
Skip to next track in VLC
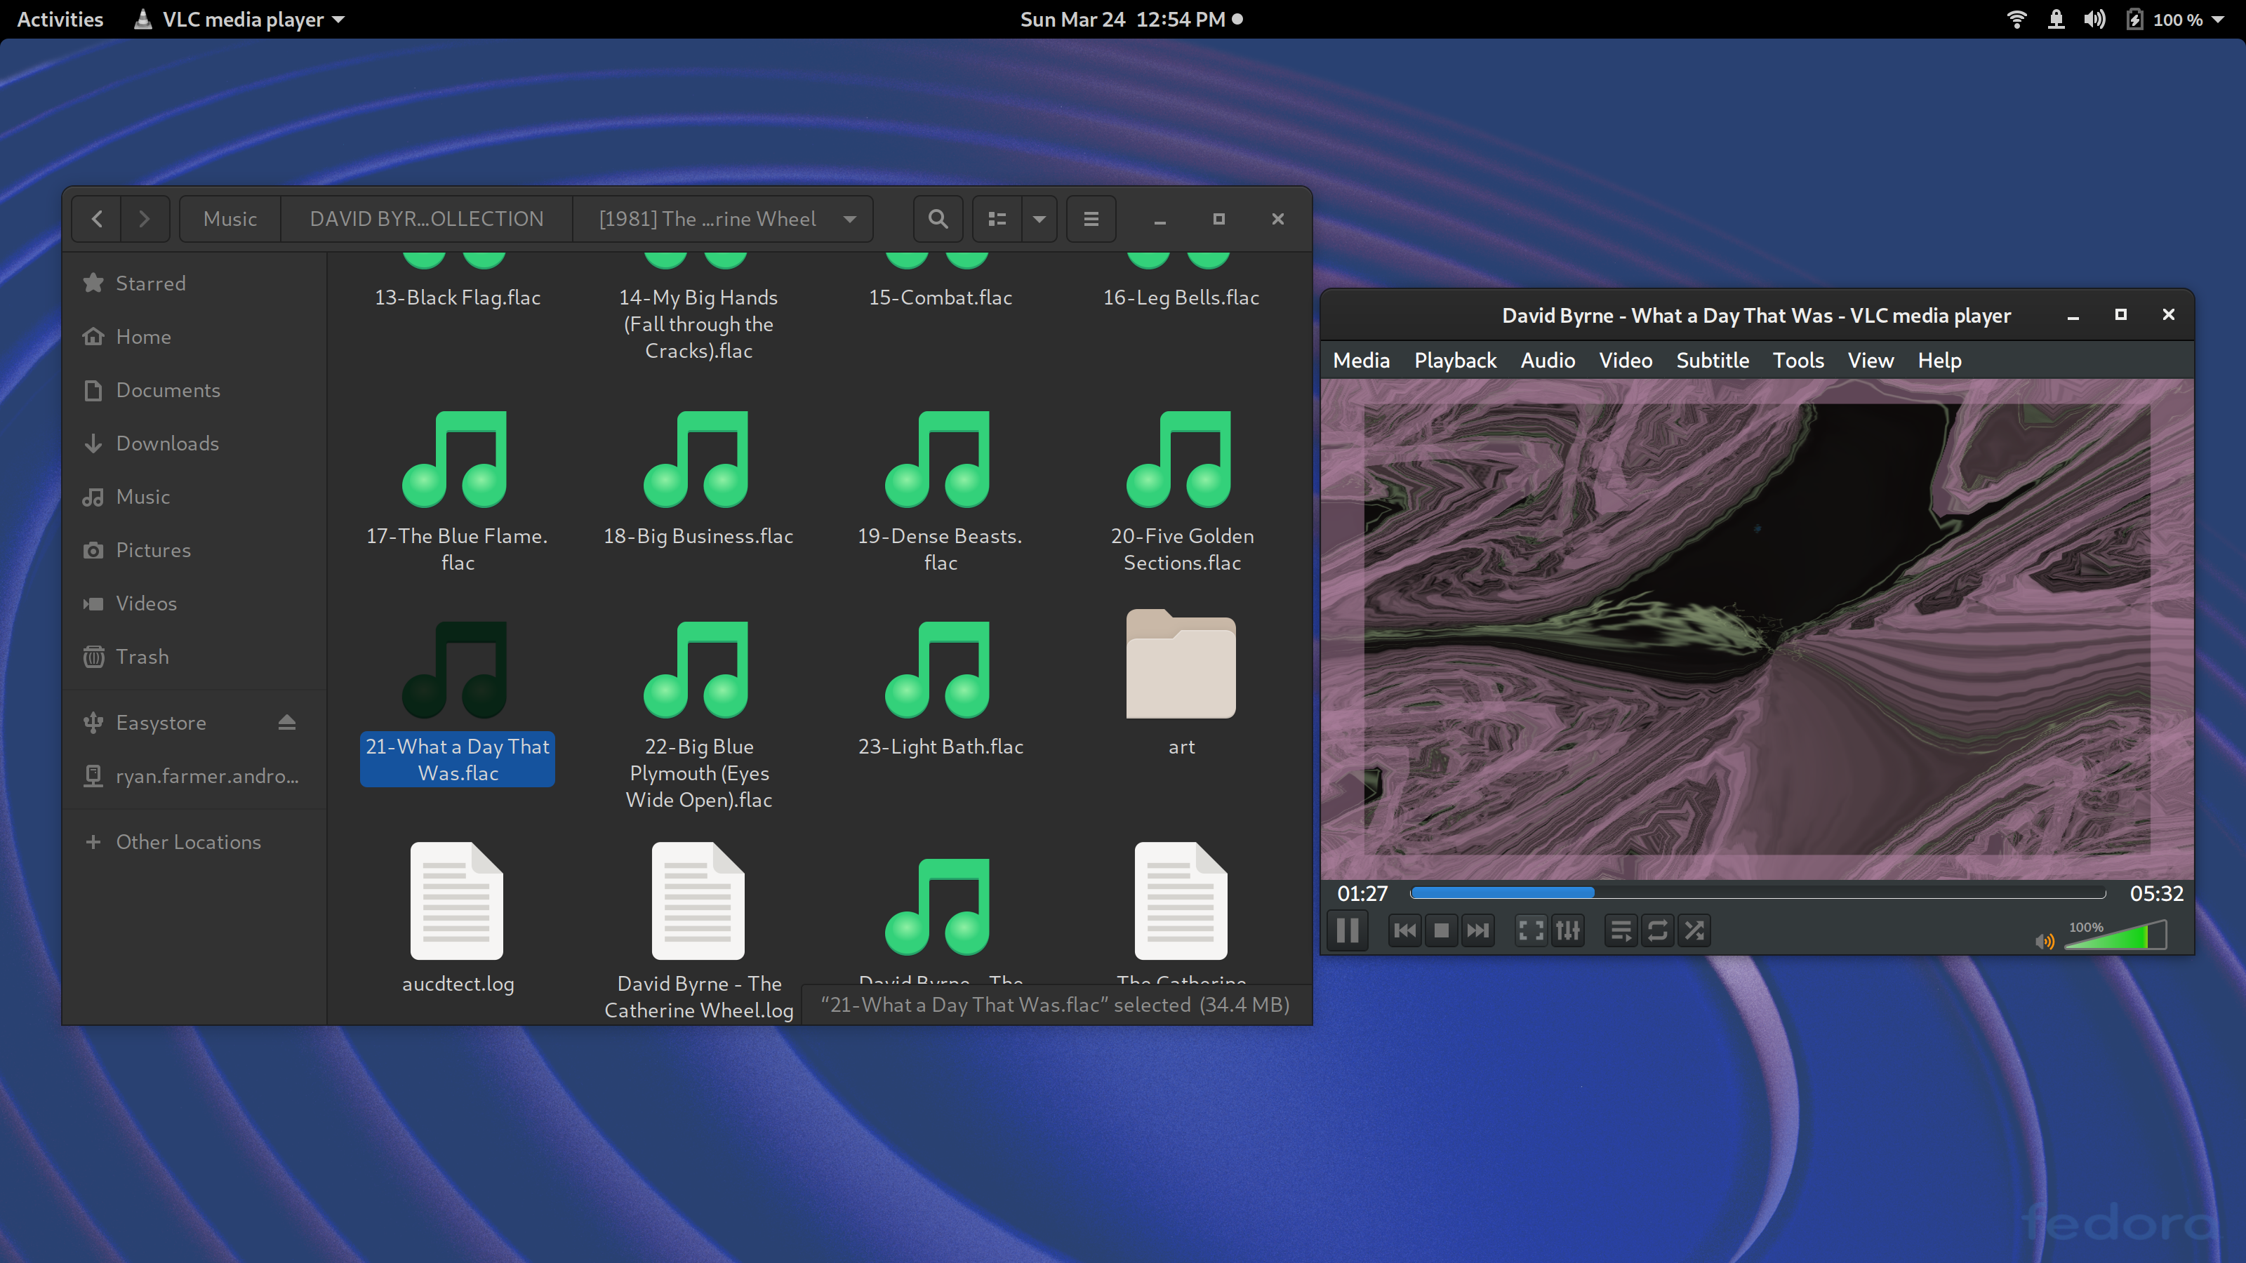(x=1478, y=931)
